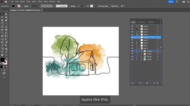
Task: Open the fill color dropdown arrow in control bar
Action: [x=16, y=6]
